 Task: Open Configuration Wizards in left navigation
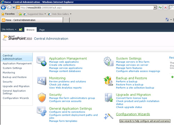click(16, 98)
